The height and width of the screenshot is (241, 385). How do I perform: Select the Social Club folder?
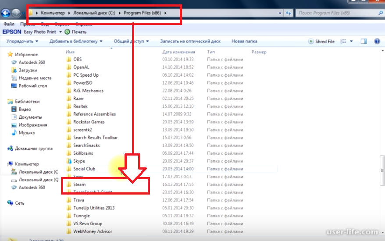pyautogui.click(x=84, y=169)
